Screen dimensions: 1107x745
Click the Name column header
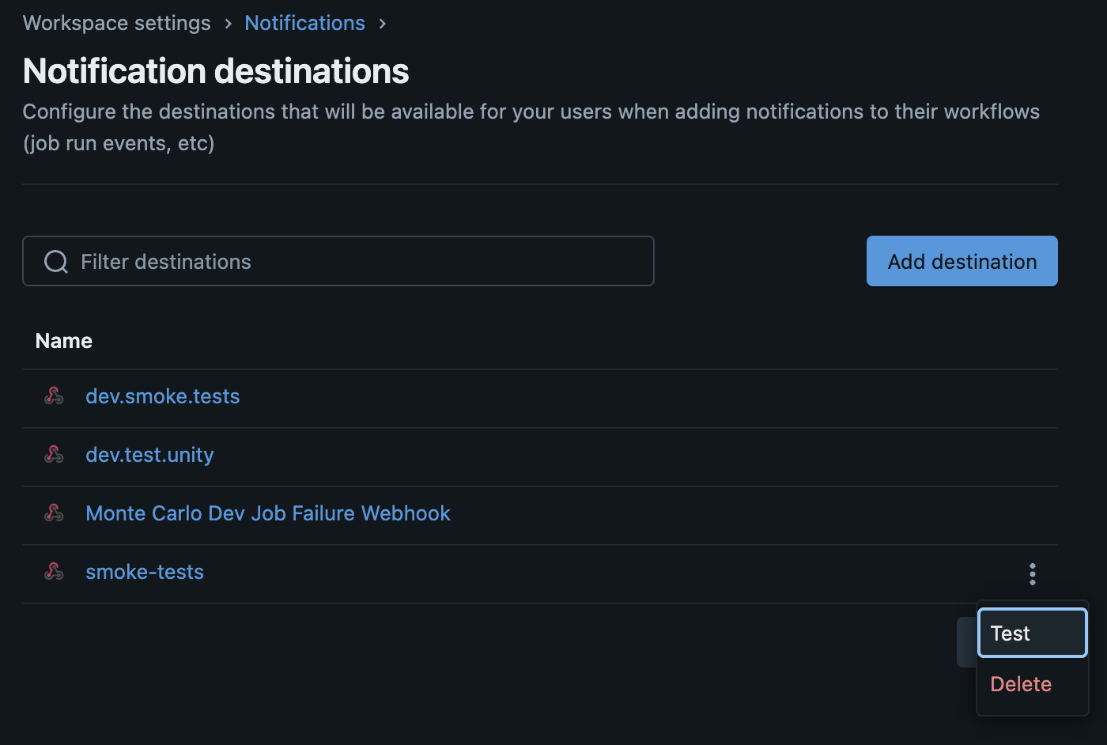[x=64, y=341]
